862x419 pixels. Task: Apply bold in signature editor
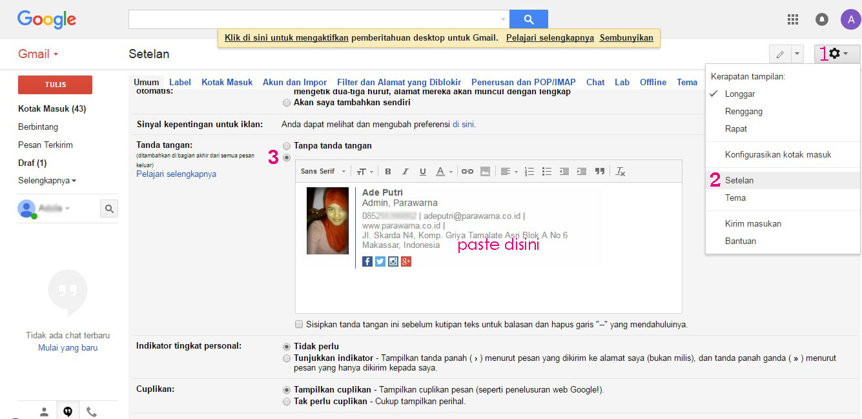pyautogui.click(x=388, y=171)
